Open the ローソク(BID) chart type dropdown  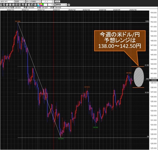click(x=33, y=2)
